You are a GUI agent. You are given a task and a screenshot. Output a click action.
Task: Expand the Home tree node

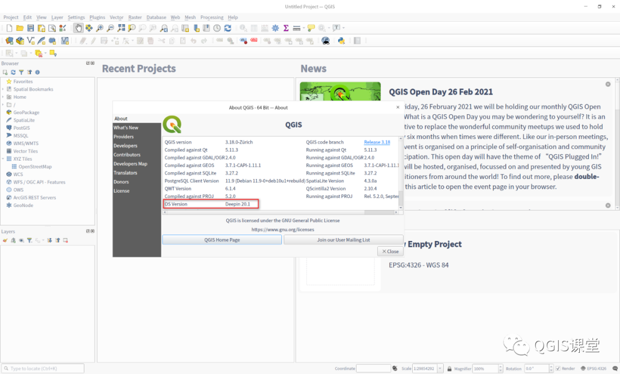coord(3,97)
